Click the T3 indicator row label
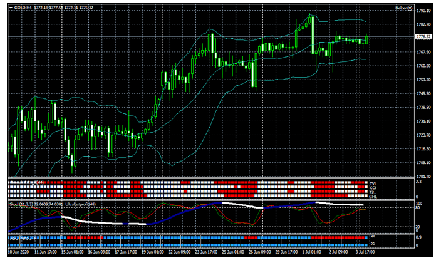 click(373, 192)
